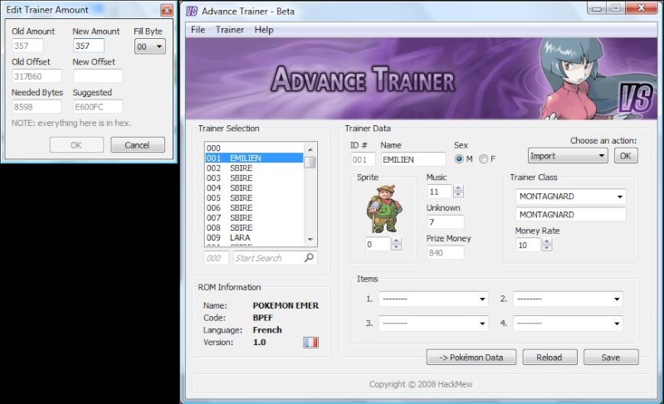Click the New Offset input field

tap(98, 76)
